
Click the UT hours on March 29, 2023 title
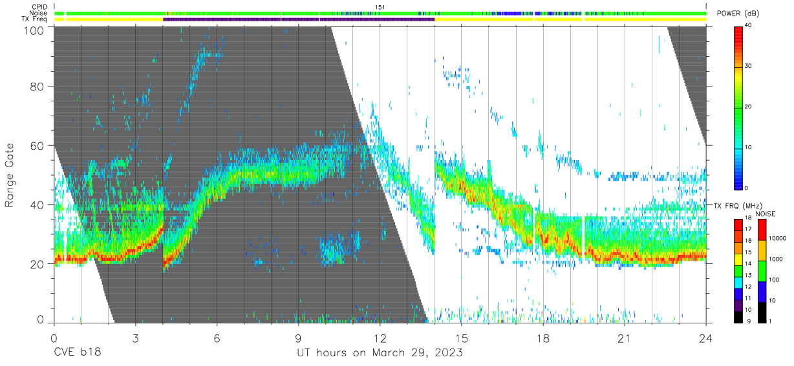(380, 353)
